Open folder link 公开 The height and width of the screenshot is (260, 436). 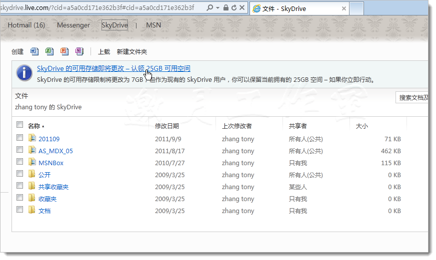pyautogui.click(x=44, y=175)
